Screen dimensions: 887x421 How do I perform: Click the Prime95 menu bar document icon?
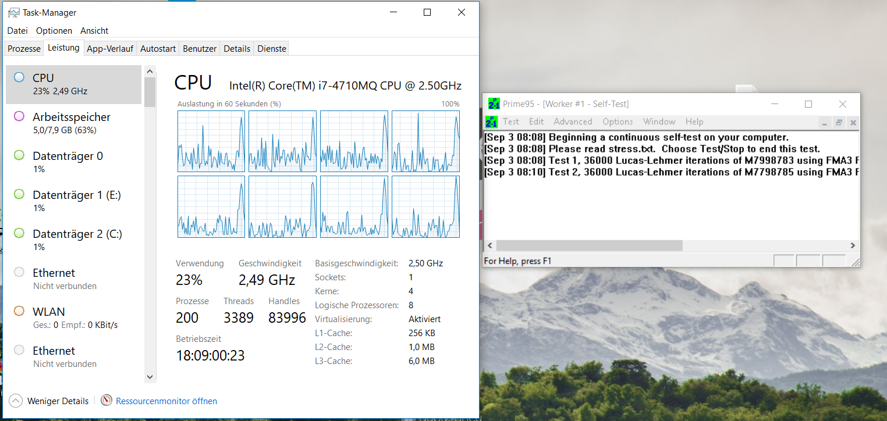point(491,122)
